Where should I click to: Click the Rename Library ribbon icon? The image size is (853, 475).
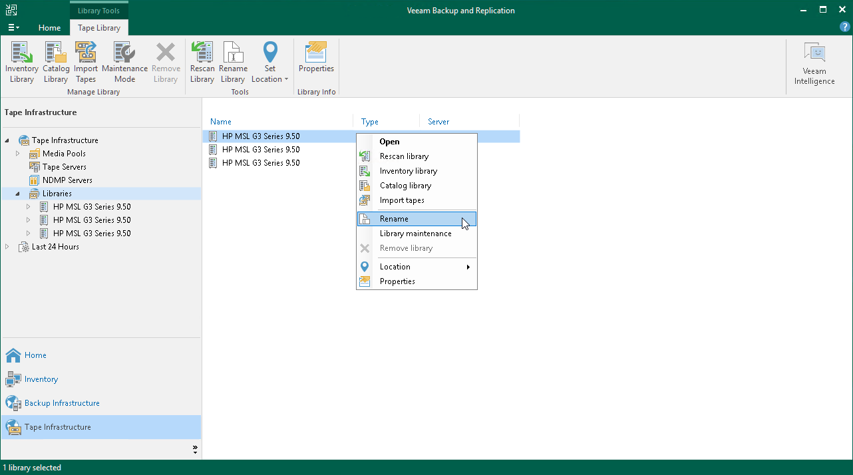233,62
